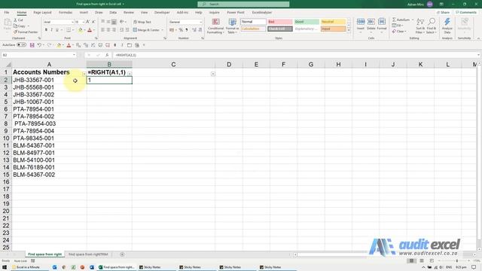
Task: Open Find & Select magnifier
Action: pos(432,26)
